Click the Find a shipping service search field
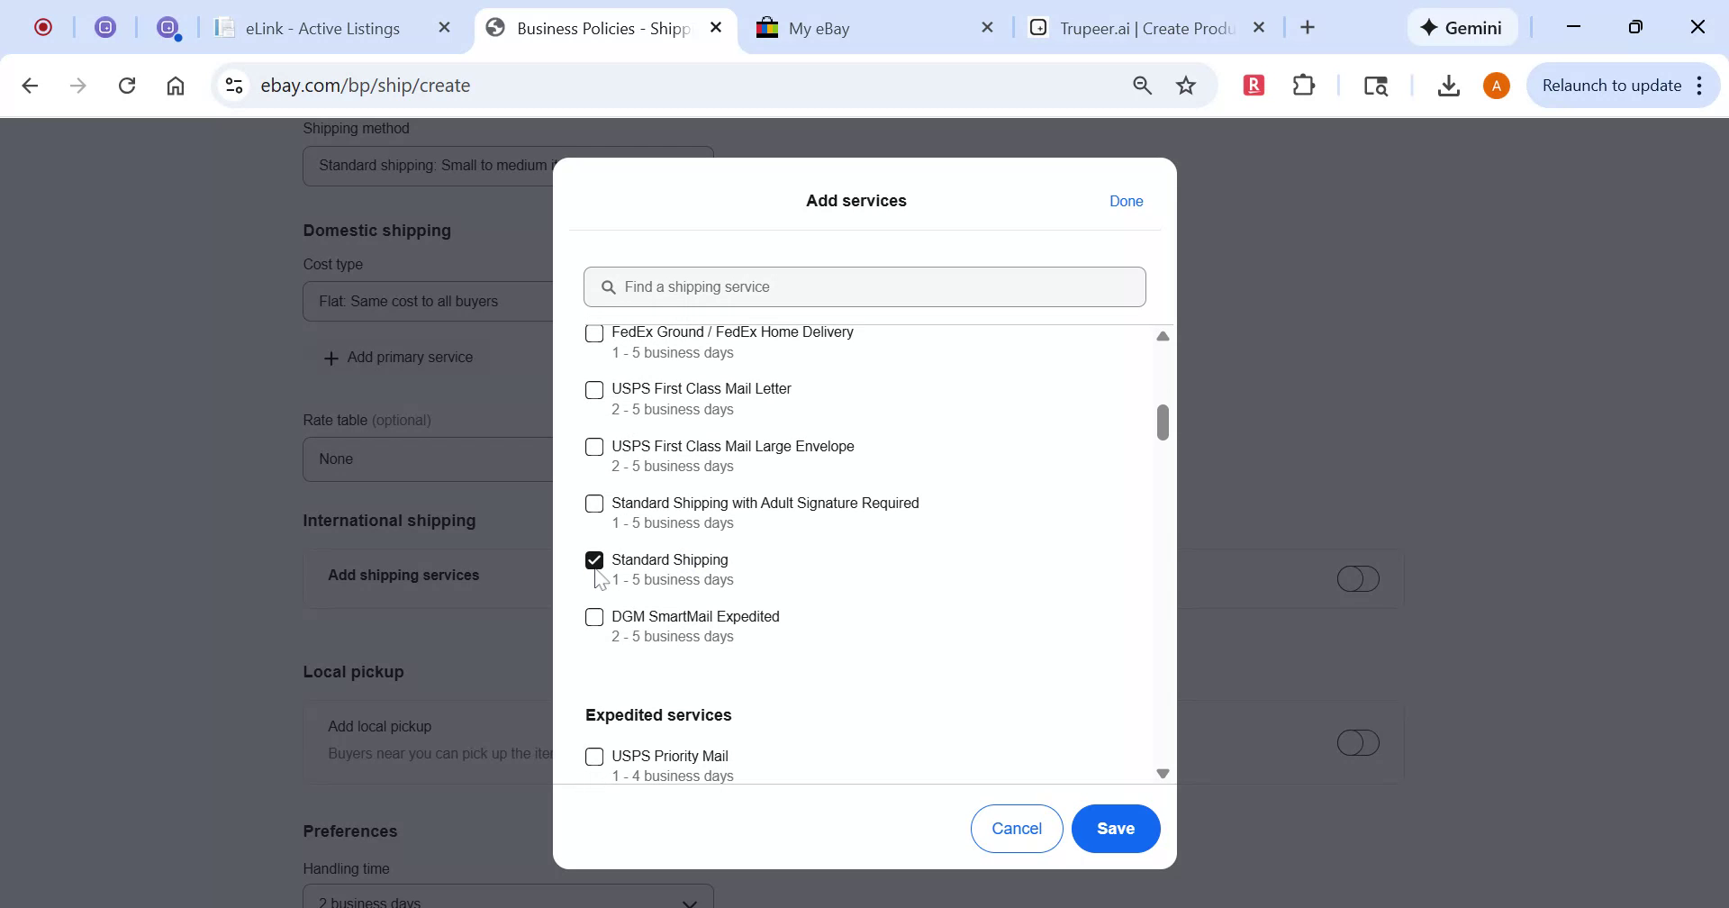The width and height of the screenshot is (1729, 908). pos(864,286)
